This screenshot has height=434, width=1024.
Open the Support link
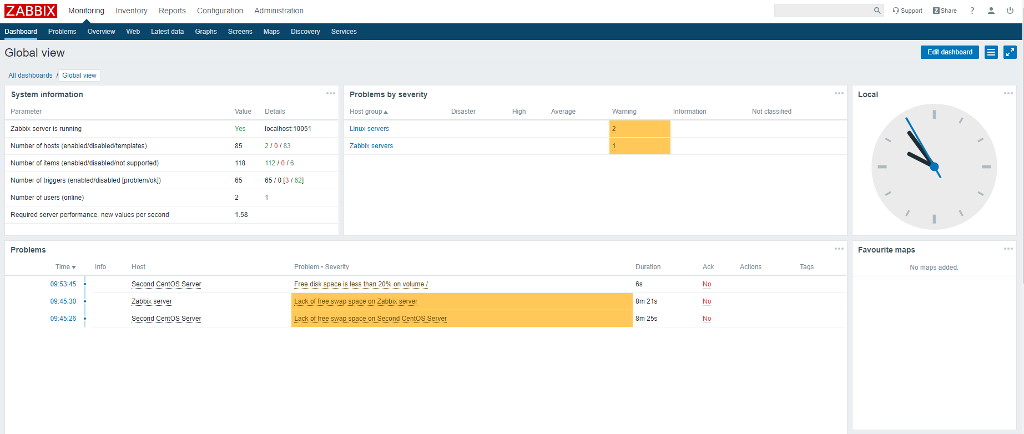coord(907,11)
